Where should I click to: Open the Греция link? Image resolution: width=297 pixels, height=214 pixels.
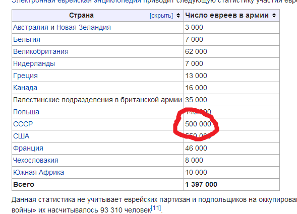click(25, 76)
